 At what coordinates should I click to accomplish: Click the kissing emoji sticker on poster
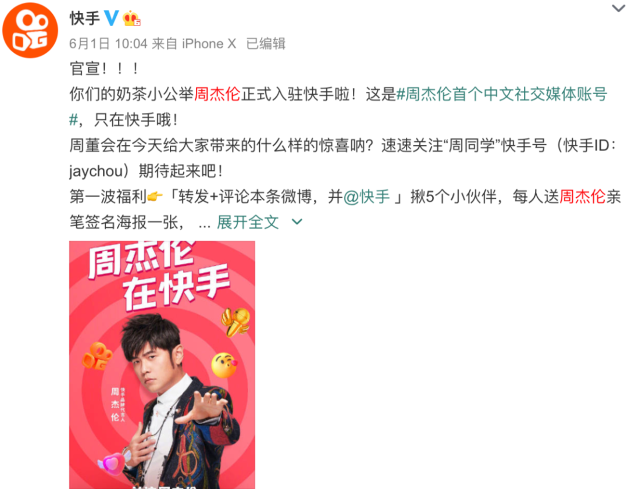click(224, 365)
